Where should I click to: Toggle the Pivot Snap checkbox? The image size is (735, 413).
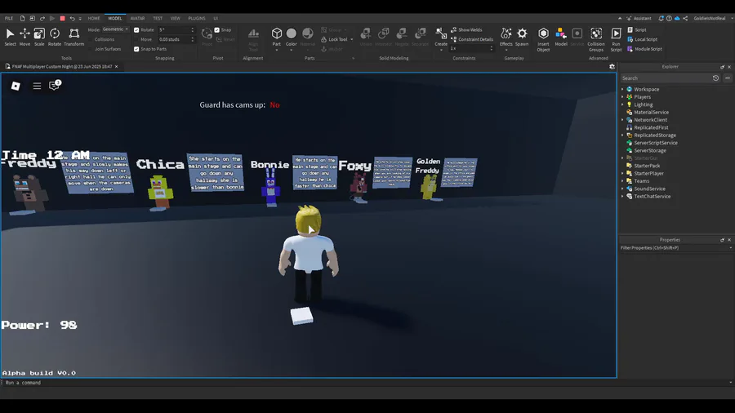[x=217, y=30]
